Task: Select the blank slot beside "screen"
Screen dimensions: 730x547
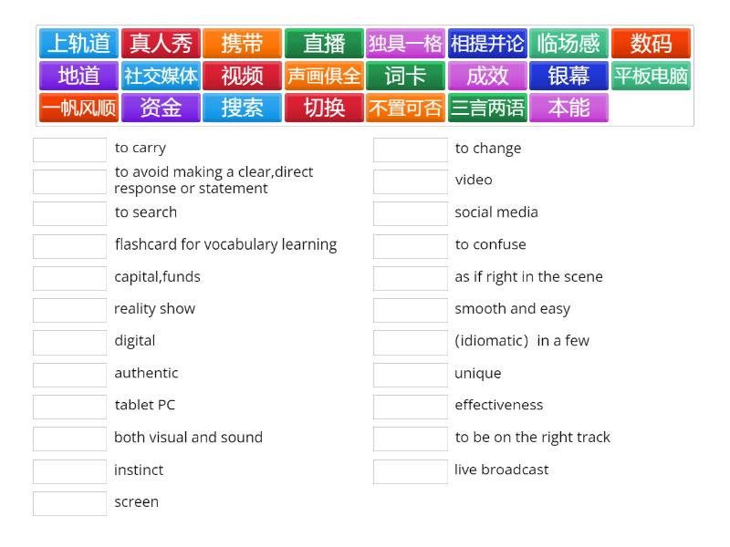Action: coord(69,503)
